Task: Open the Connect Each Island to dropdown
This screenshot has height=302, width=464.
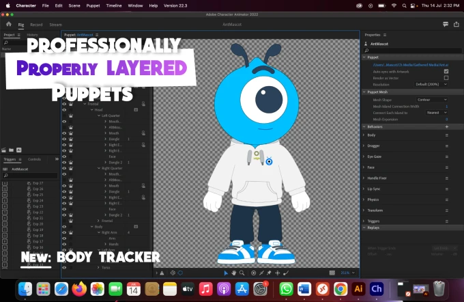Action: [x=437, y=113]
